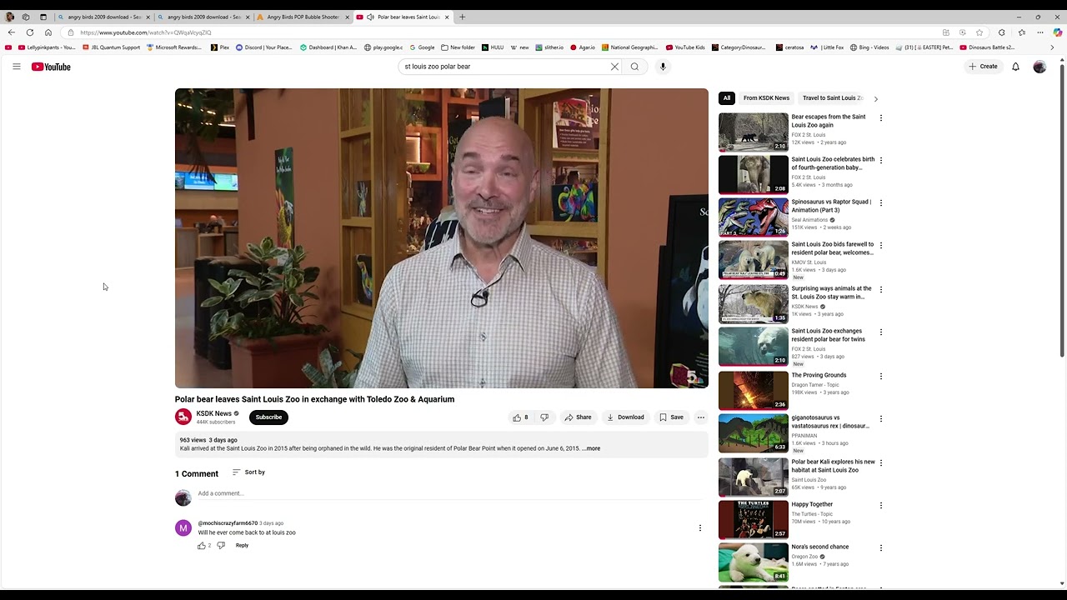Click the magnifier search button

coord(634,67)
